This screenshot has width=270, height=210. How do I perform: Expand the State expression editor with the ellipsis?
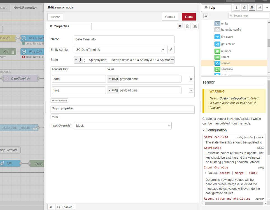click(x=172, y=60)
